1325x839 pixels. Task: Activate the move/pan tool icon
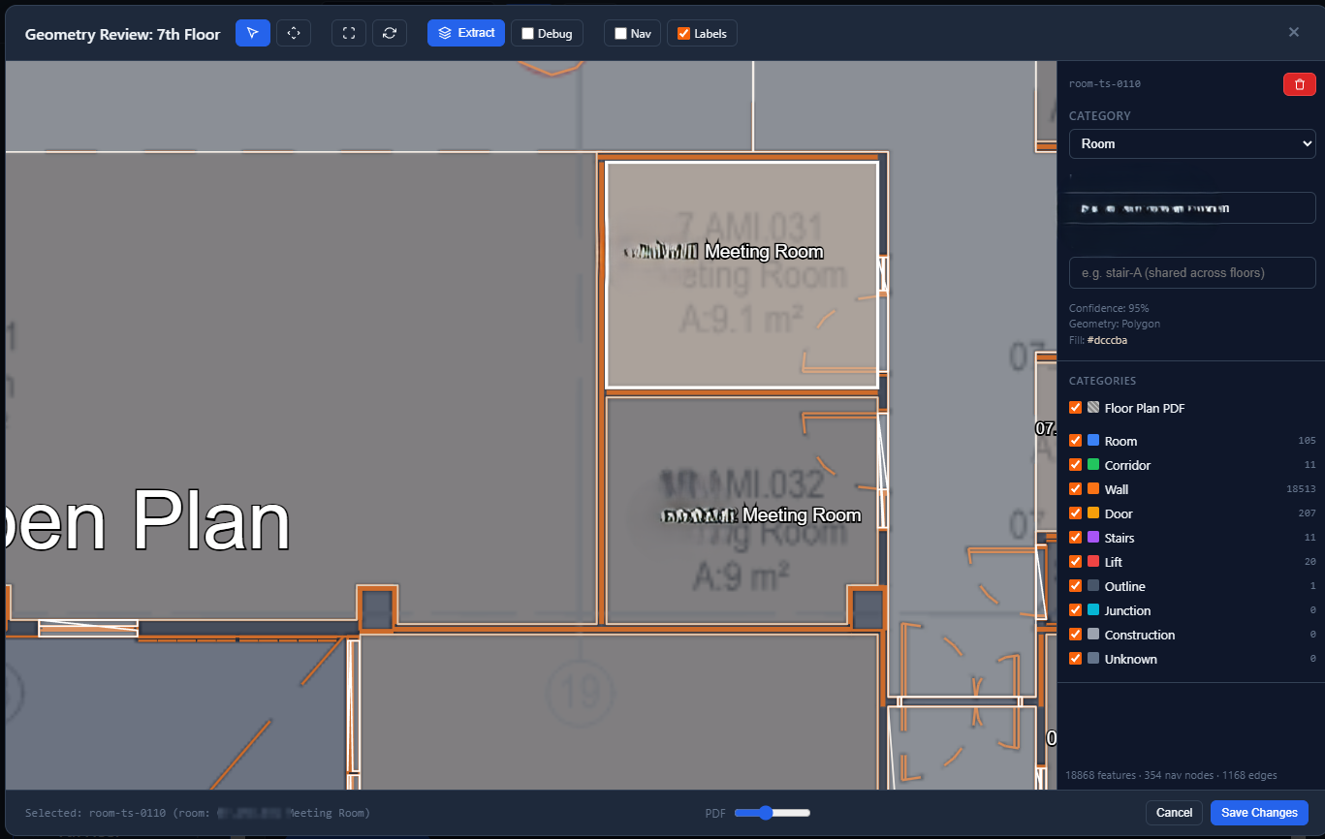294,33
